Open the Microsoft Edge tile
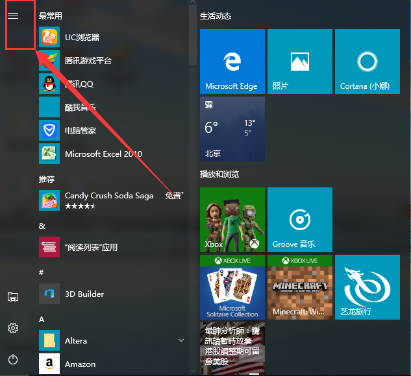This screenshot has width=411, height=376. (232, 62)
